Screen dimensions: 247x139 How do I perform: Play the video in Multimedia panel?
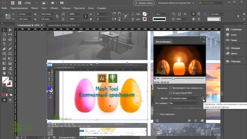click(x=158, y=78)
